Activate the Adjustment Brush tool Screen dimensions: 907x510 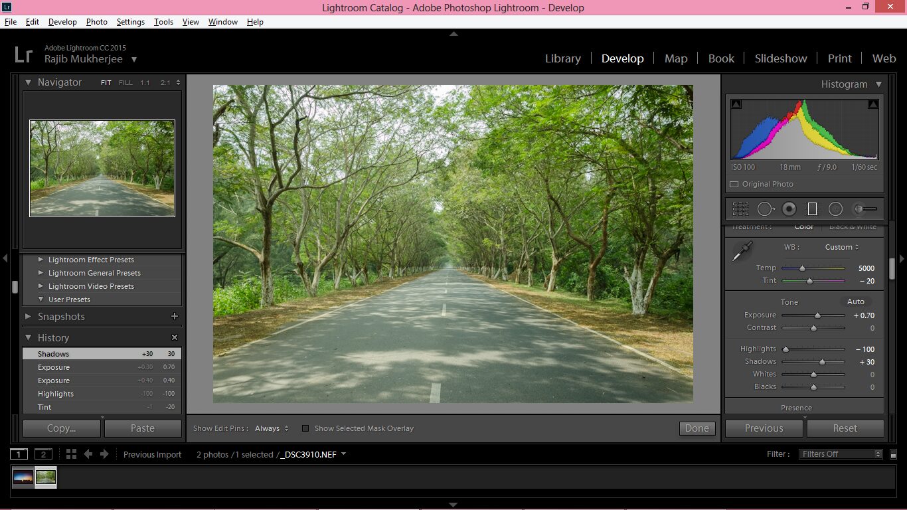(x=865, y=209)
